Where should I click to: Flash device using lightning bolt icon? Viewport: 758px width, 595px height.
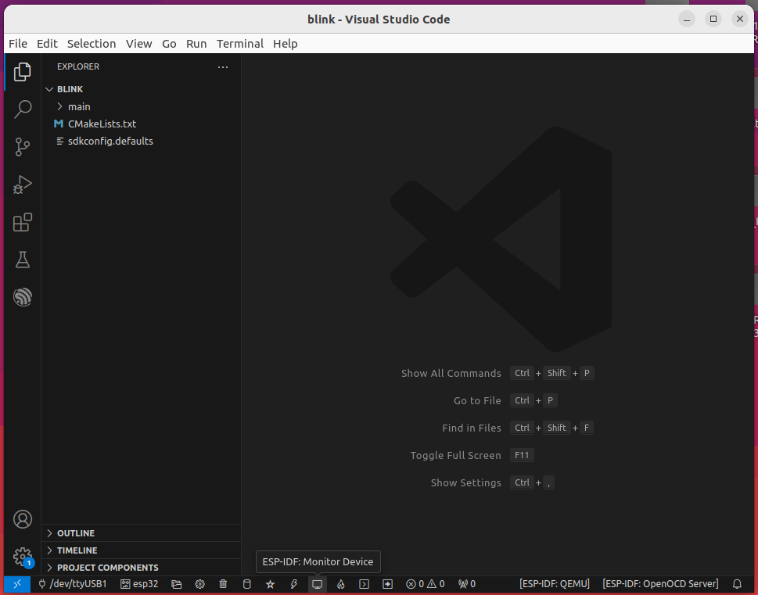point(293,584)
